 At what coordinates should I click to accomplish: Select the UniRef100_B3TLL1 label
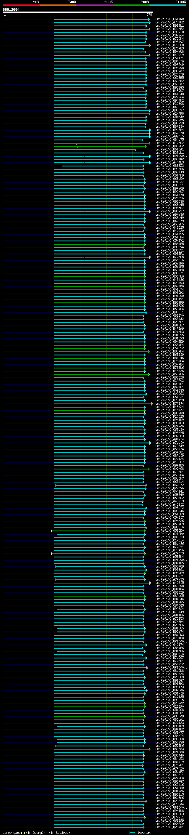pyautogui.click(x=170, y=153)
